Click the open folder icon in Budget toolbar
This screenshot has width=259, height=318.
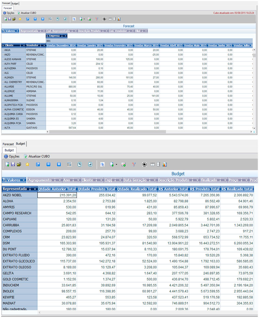[x=19, y=164]
